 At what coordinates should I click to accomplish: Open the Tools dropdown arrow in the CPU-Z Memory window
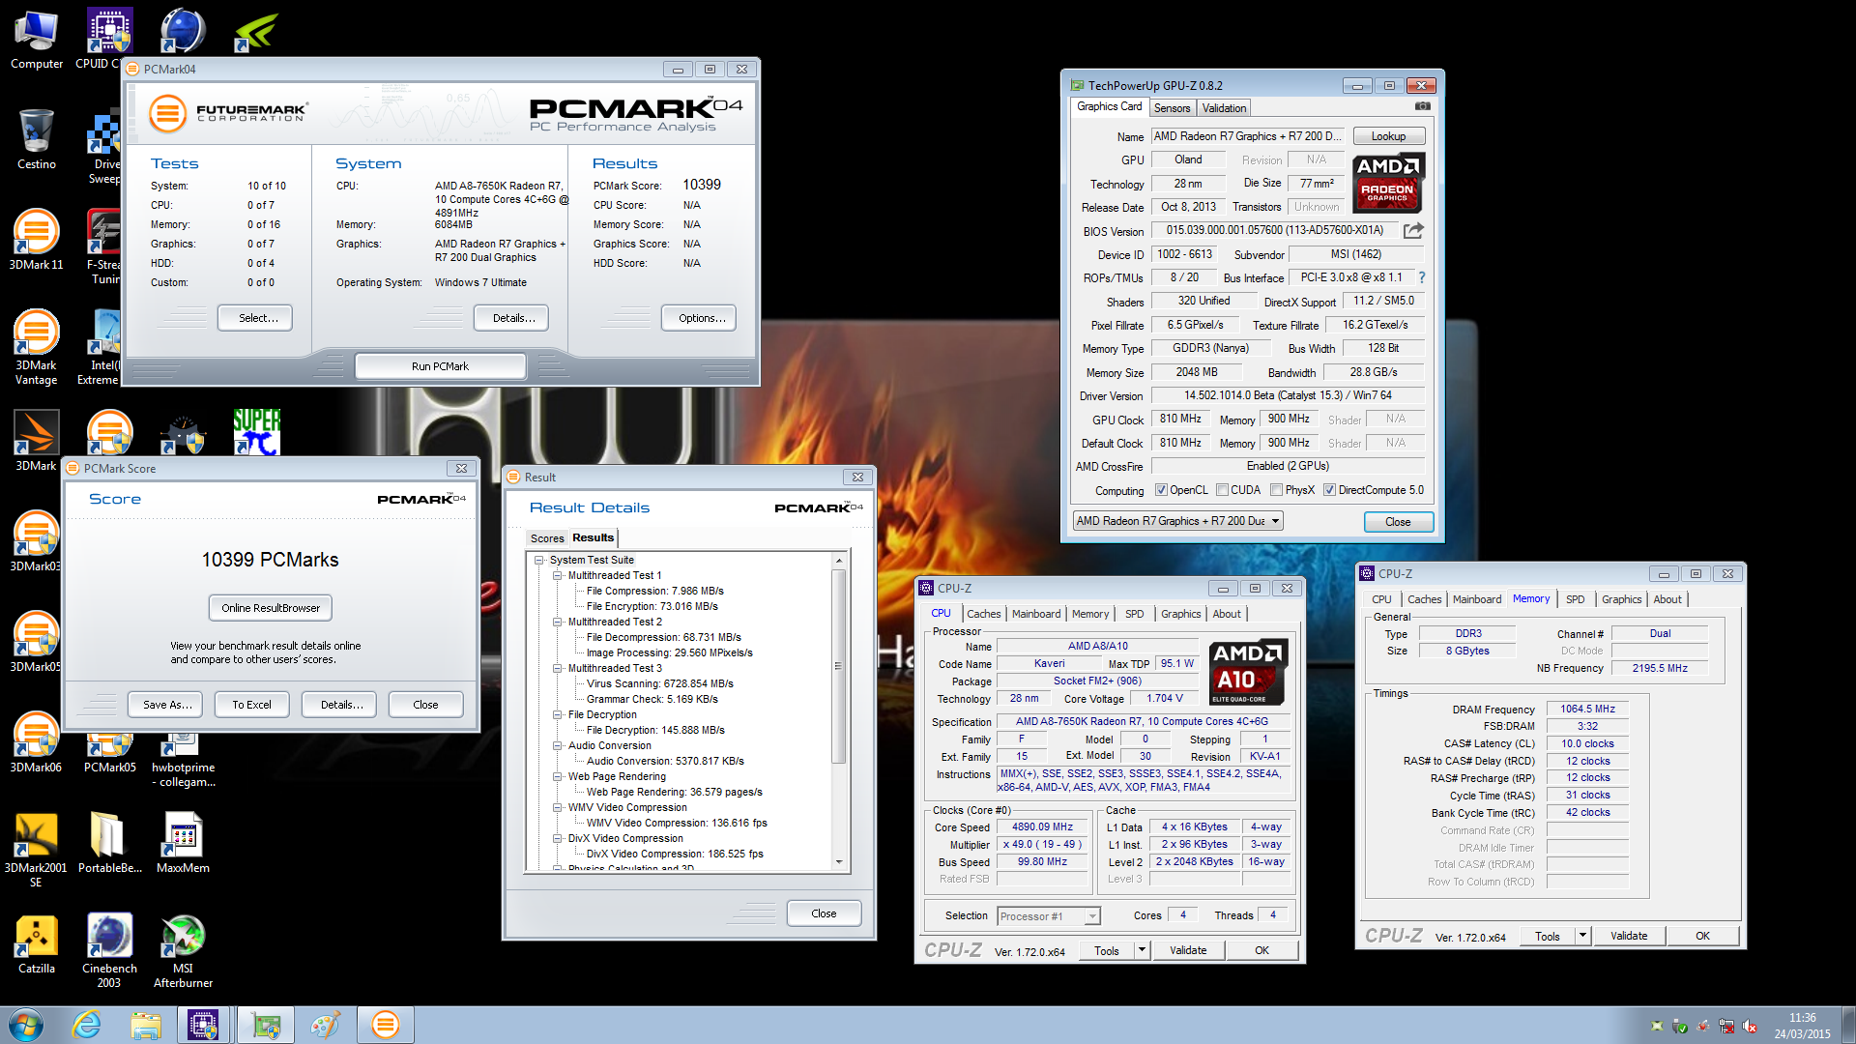[x=1582, y=936]
